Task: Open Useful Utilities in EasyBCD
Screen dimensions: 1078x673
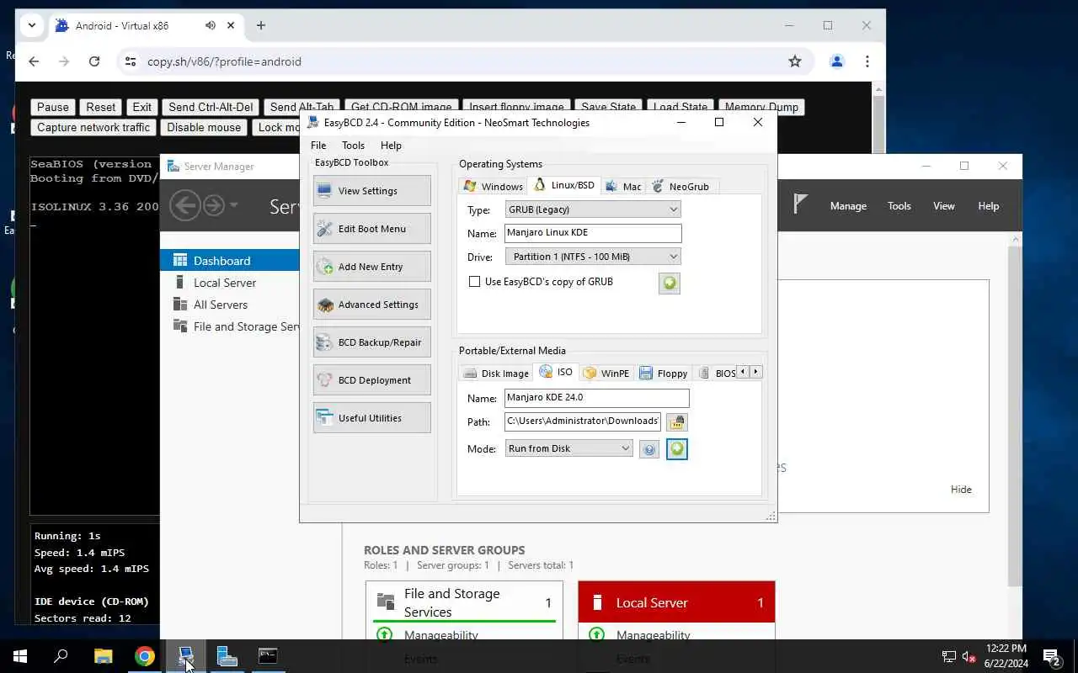Action: click(371, 418)
